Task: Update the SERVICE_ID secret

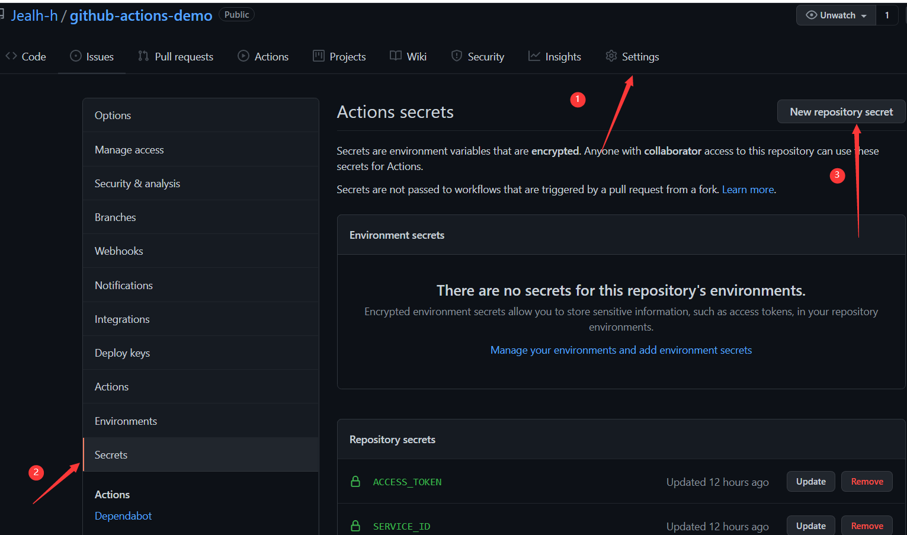Action: 811,526
